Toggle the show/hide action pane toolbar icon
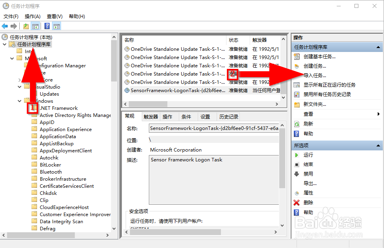The width and height of the screenshot is (384, 248). (57, 26)
